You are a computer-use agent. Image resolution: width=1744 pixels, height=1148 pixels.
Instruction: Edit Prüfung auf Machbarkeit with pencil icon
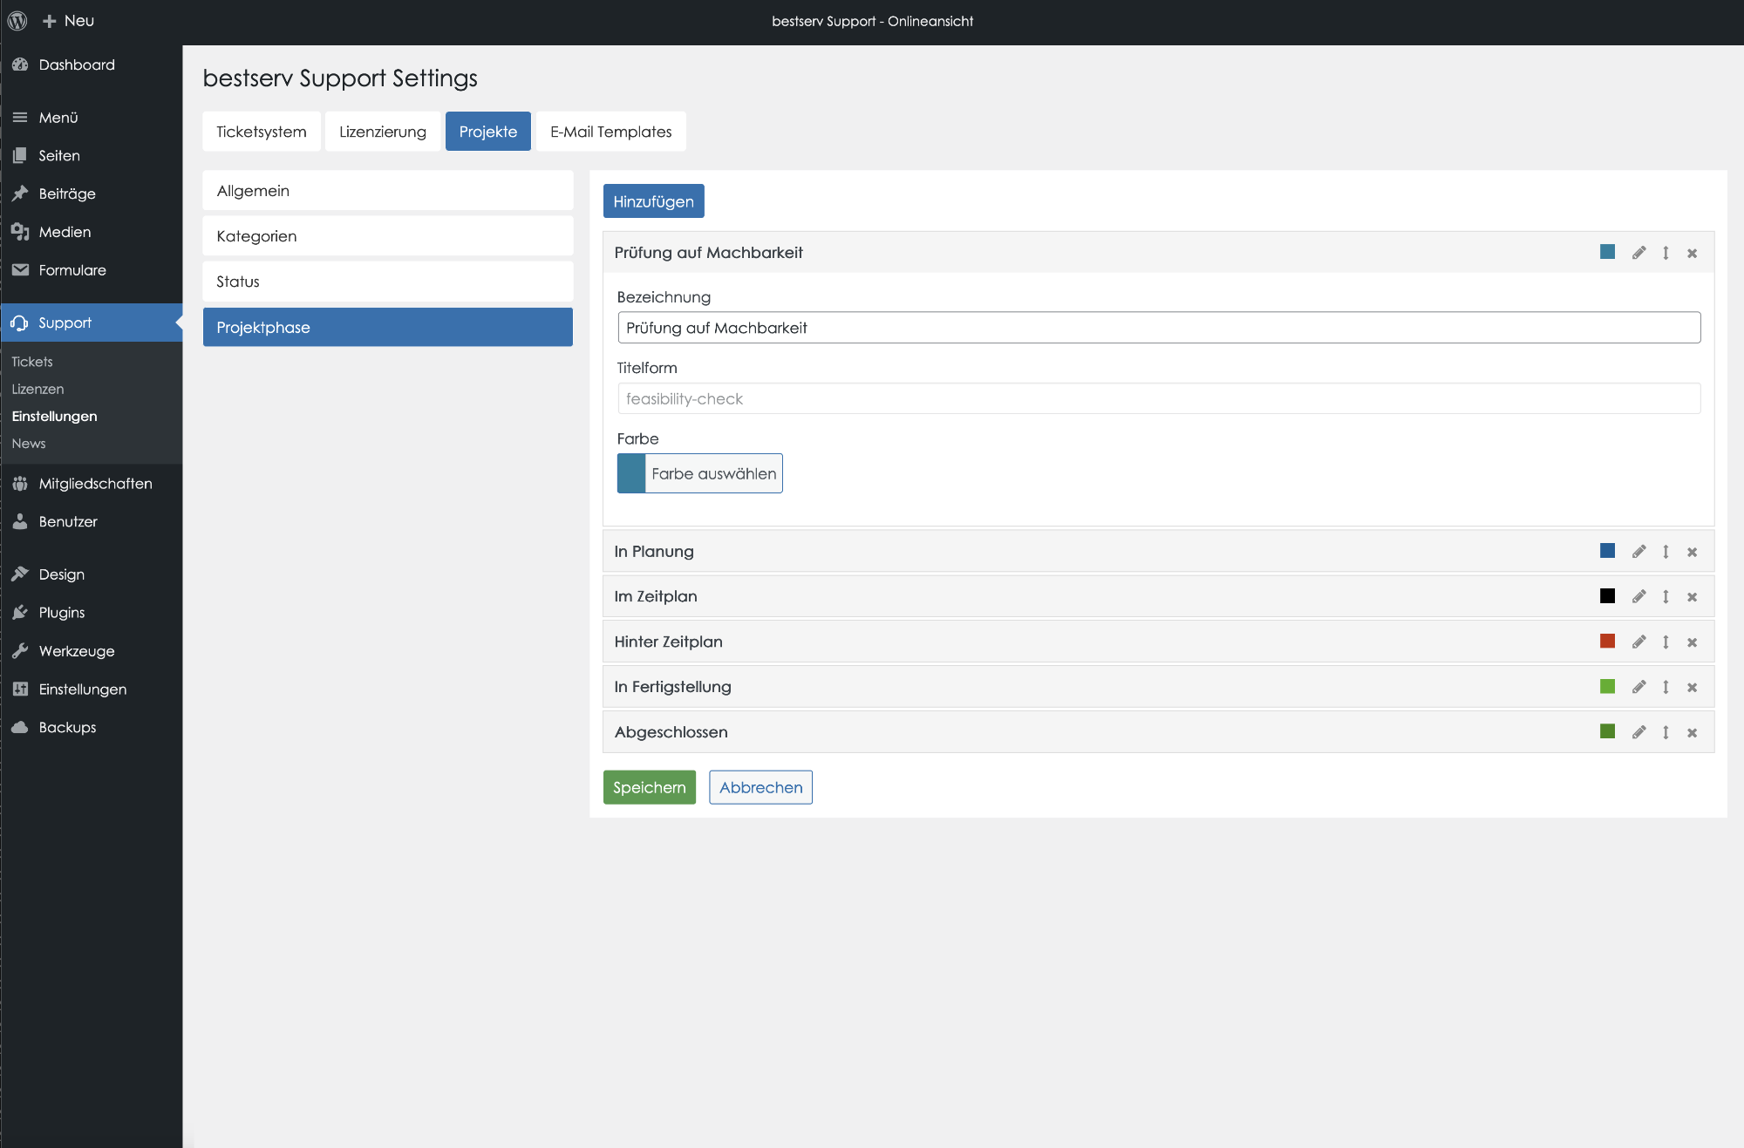point(1639,253)
